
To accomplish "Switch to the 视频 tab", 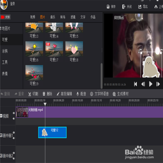I will 33,17.
